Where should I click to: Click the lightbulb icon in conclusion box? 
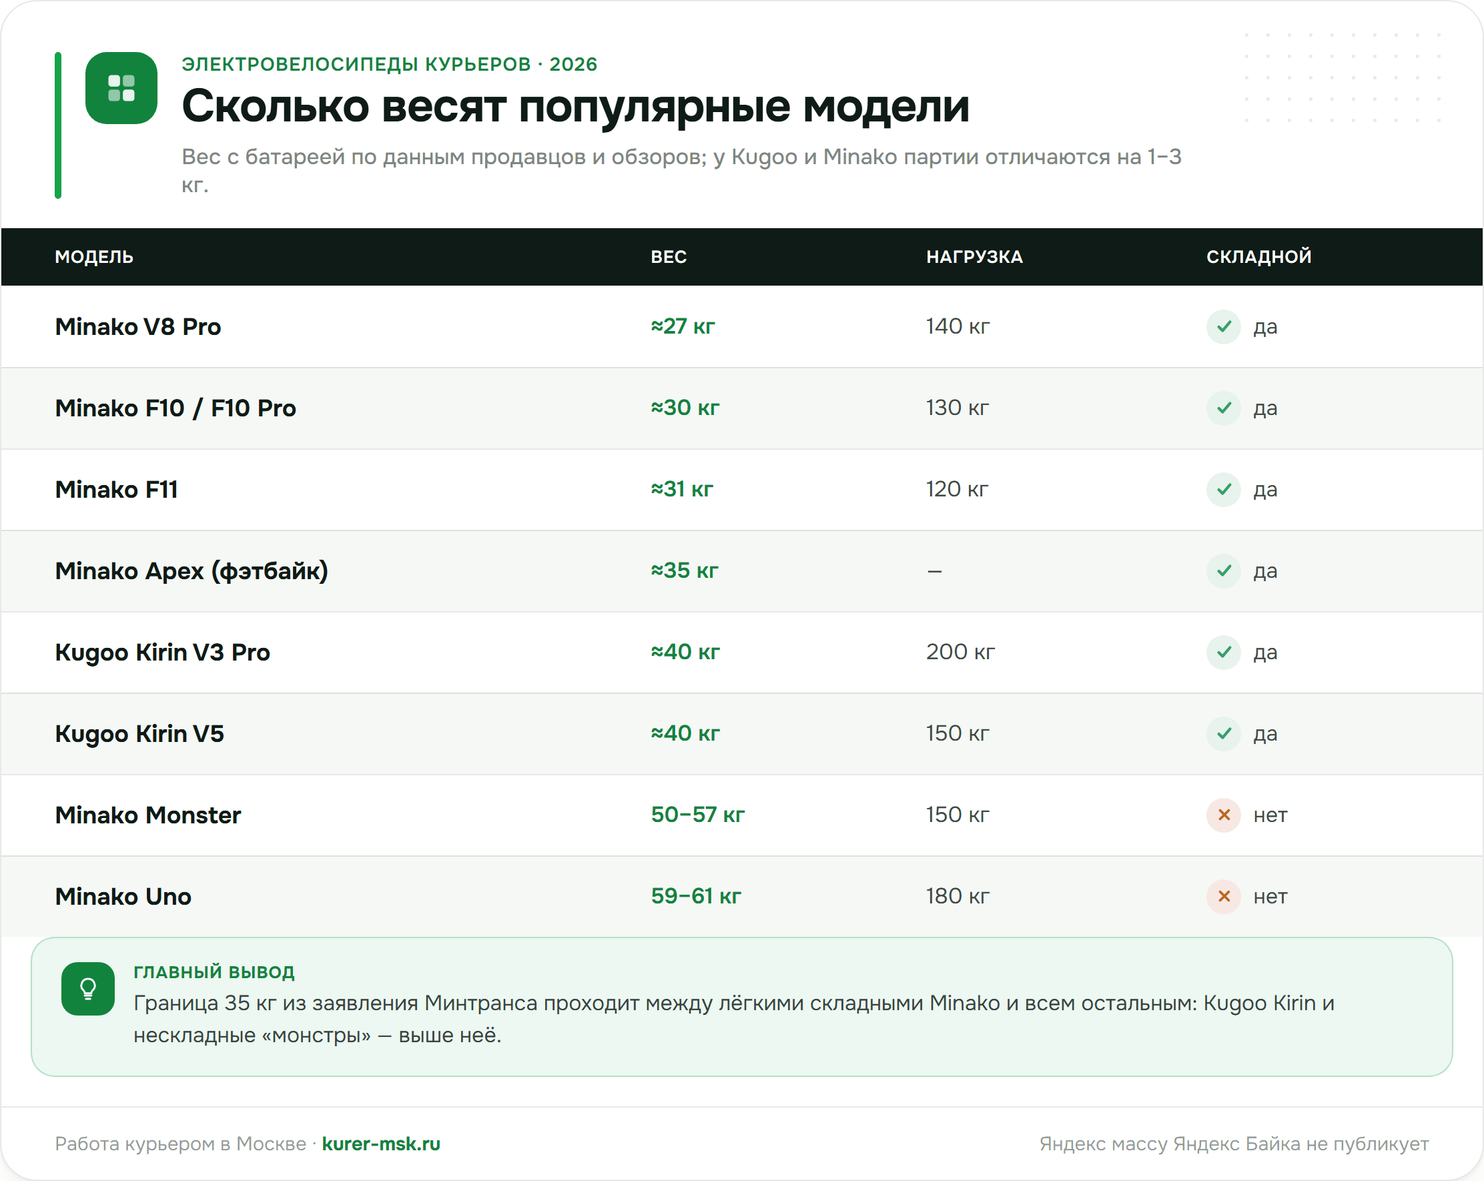pos(88,989)
